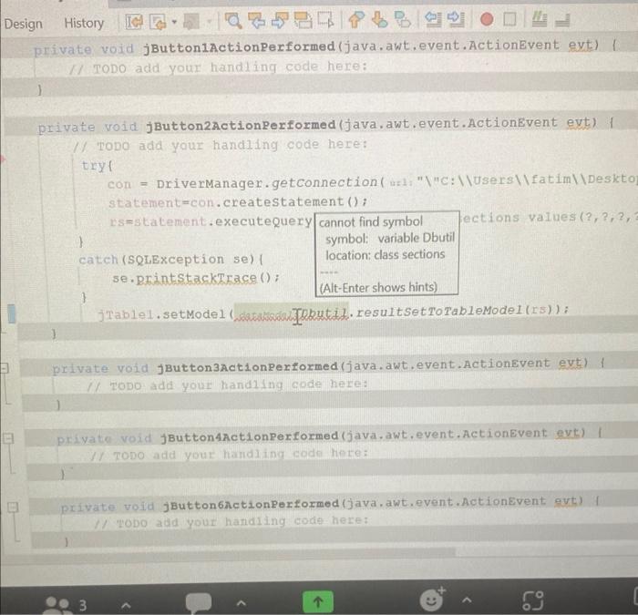Open the Zoom chat bubble icon
638x615 pixels.
[x=199, y=602]
